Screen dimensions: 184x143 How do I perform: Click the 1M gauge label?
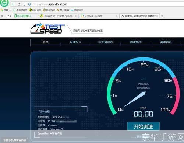coord(115,96)
